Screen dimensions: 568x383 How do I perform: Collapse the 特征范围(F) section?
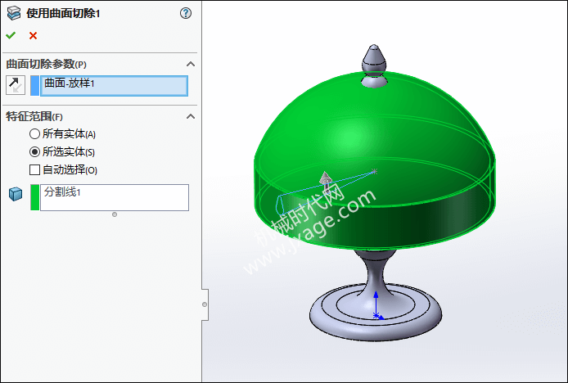[x=191, y=116]
